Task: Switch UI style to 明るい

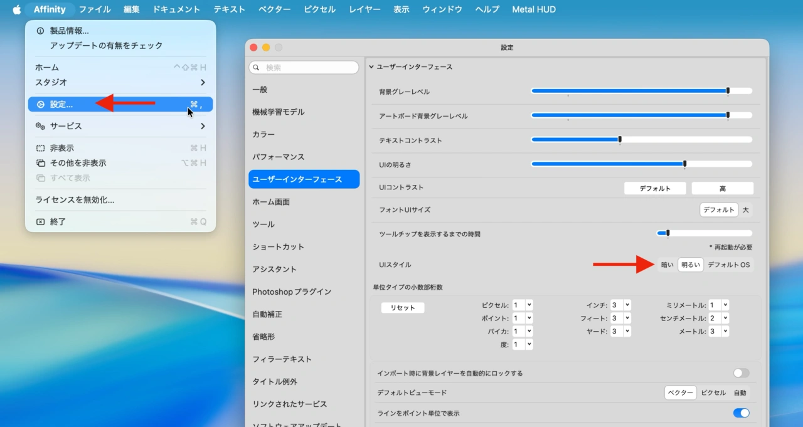Action: [x=690, y=264]
